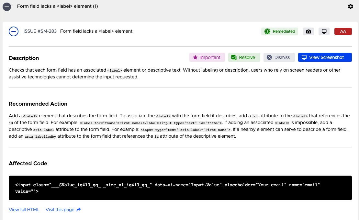Click the camera screenshot icon
The image size is (359, 220).
coord(309,31)
